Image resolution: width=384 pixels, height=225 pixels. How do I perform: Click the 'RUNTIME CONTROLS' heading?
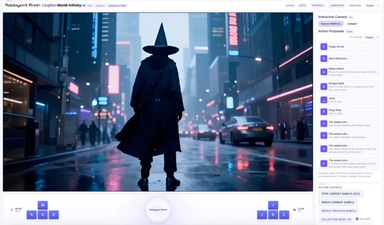[x=330, y=188]
